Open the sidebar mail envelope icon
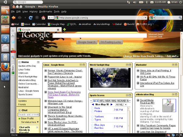The height and width of the screenshot is (137, 183). coord(13,42)
